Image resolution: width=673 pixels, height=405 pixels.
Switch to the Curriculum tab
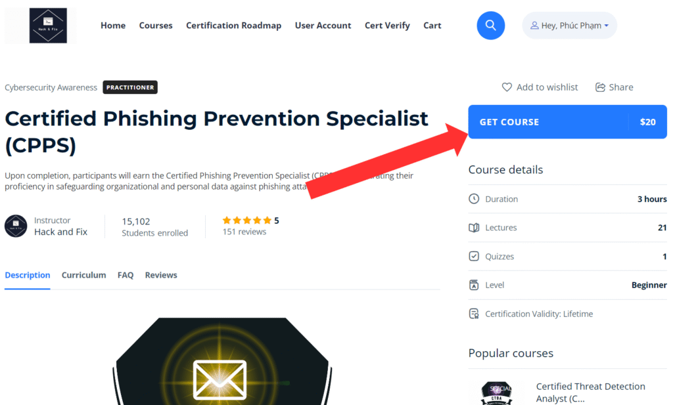tap(83, 275)
